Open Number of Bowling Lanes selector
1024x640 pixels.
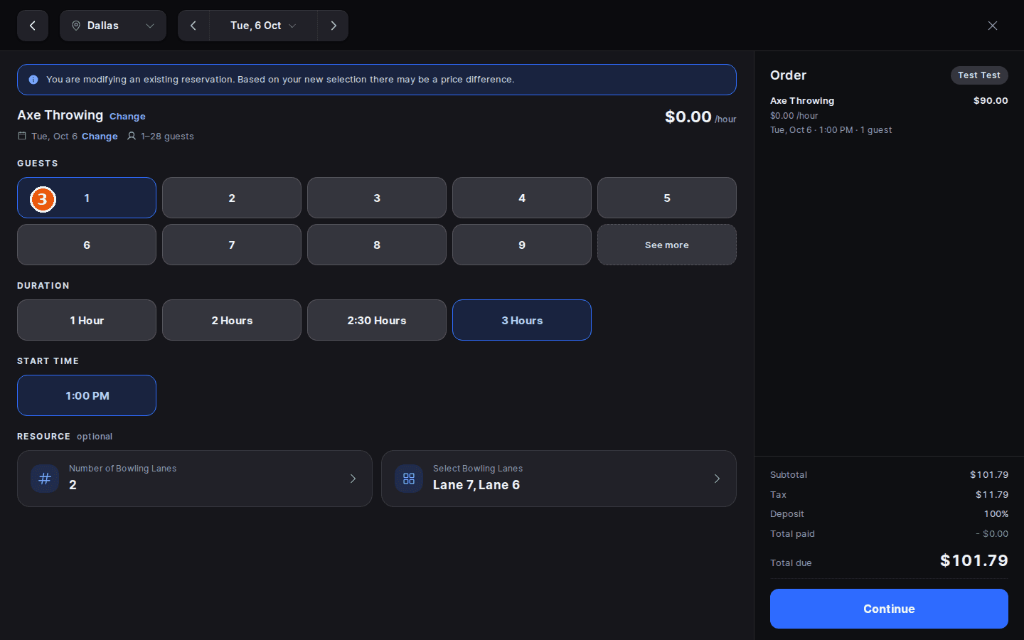pyautogui.click(x=195, y=479)
